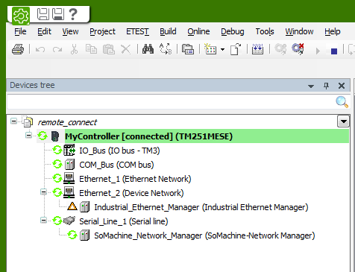Select IO_Bus (IO bus - TM3)
The image size is (355, 272).
(x=119, y=151)
